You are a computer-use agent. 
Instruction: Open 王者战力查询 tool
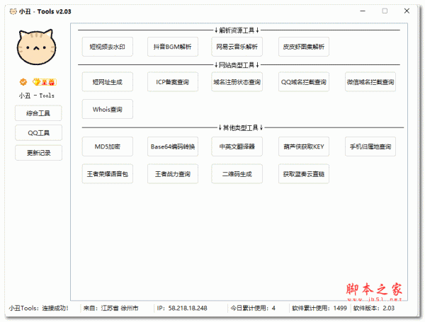point(173,174)
